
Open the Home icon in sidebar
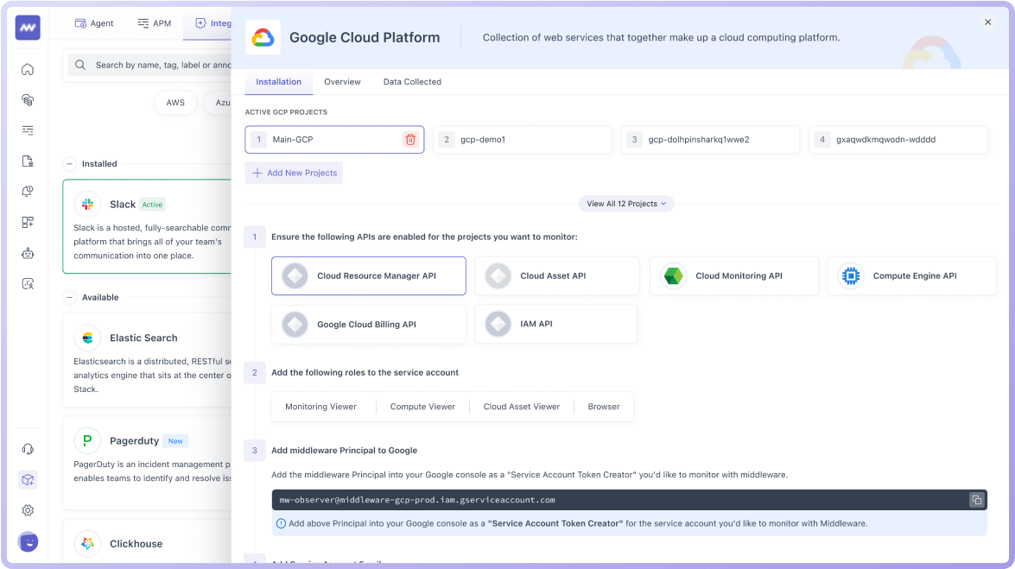(28, 69)
